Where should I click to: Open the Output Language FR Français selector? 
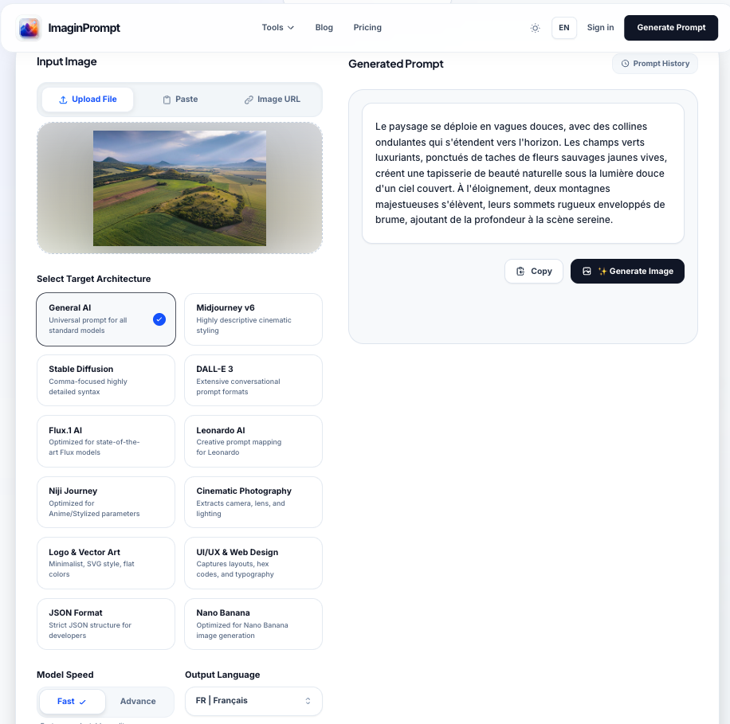pos(253,701)
